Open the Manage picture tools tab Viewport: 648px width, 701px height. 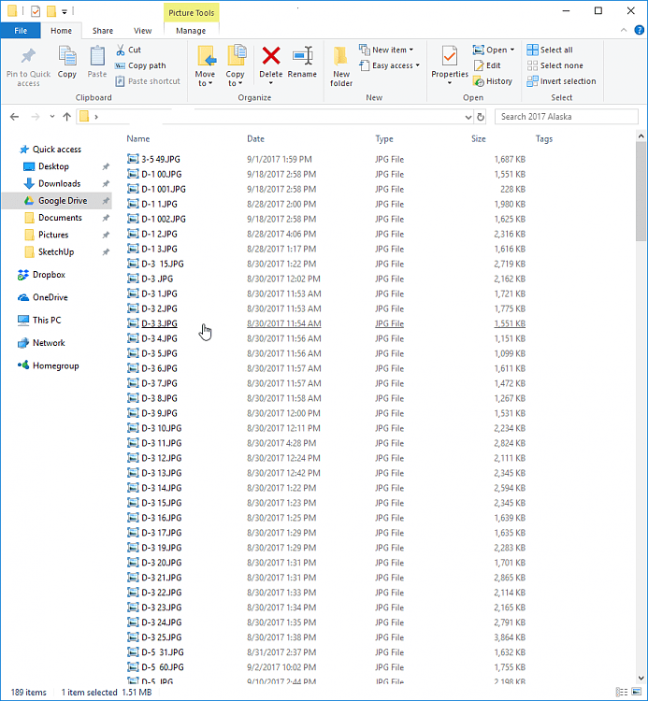pos(191,31)
